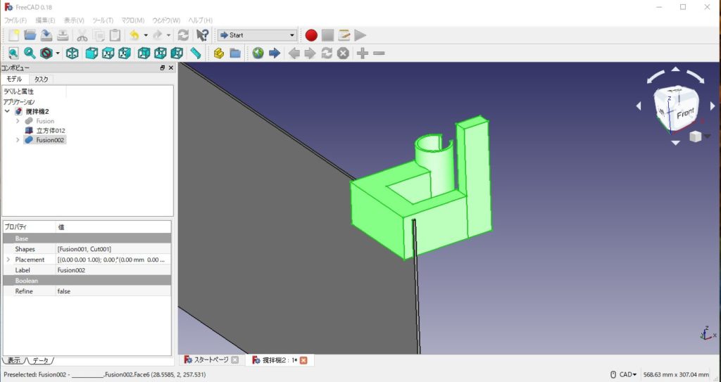Click the Label value Fusion002
The height and width of the screenshot is (382, 721).
pos(113,270)
